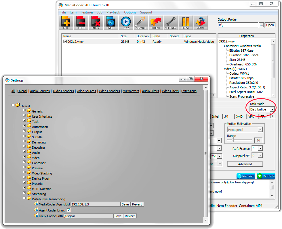
Task: Launch the WIZARD tool
Action: [x=141, y=22]
